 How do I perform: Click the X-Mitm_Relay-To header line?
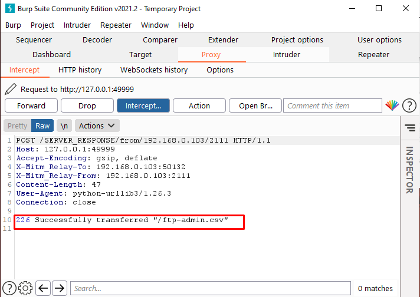pyautogui.click(x=100, y=167)
